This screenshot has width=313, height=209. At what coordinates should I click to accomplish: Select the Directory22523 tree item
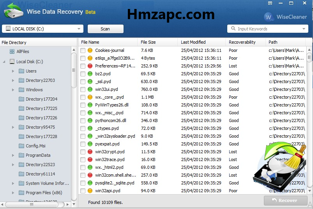pos(40,165)
